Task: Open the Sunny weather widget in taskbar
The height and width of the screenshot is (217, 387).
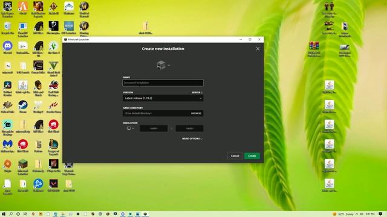Action: (343, 214)
